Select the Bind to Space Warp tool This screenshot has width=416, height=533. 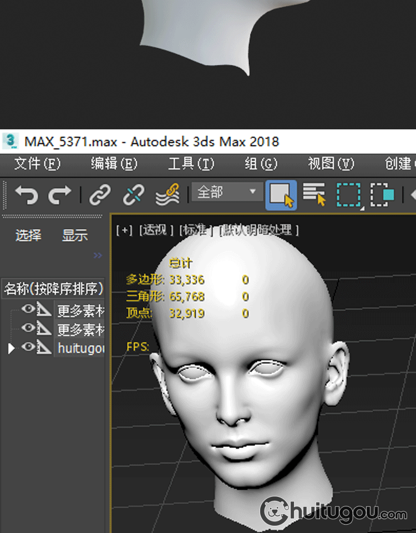[168, 195]
